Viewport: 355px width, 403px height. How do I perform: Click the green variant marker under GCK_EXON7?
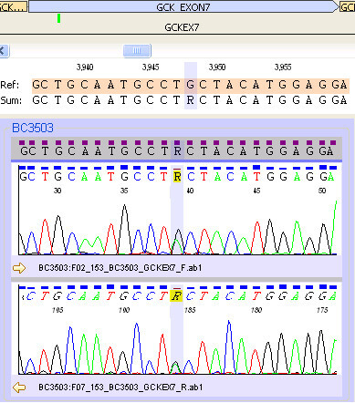59,18
